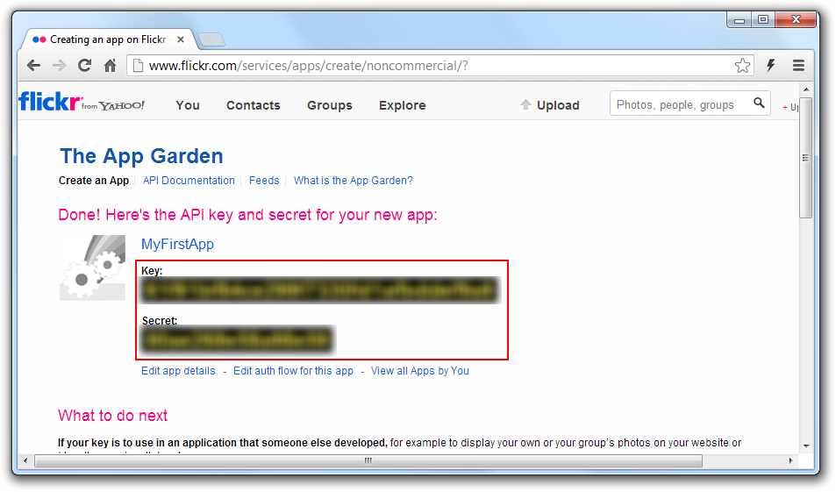Viewport: 836px width, 492px height.
Task: Open a new browser tab
Action: [211, 39]
